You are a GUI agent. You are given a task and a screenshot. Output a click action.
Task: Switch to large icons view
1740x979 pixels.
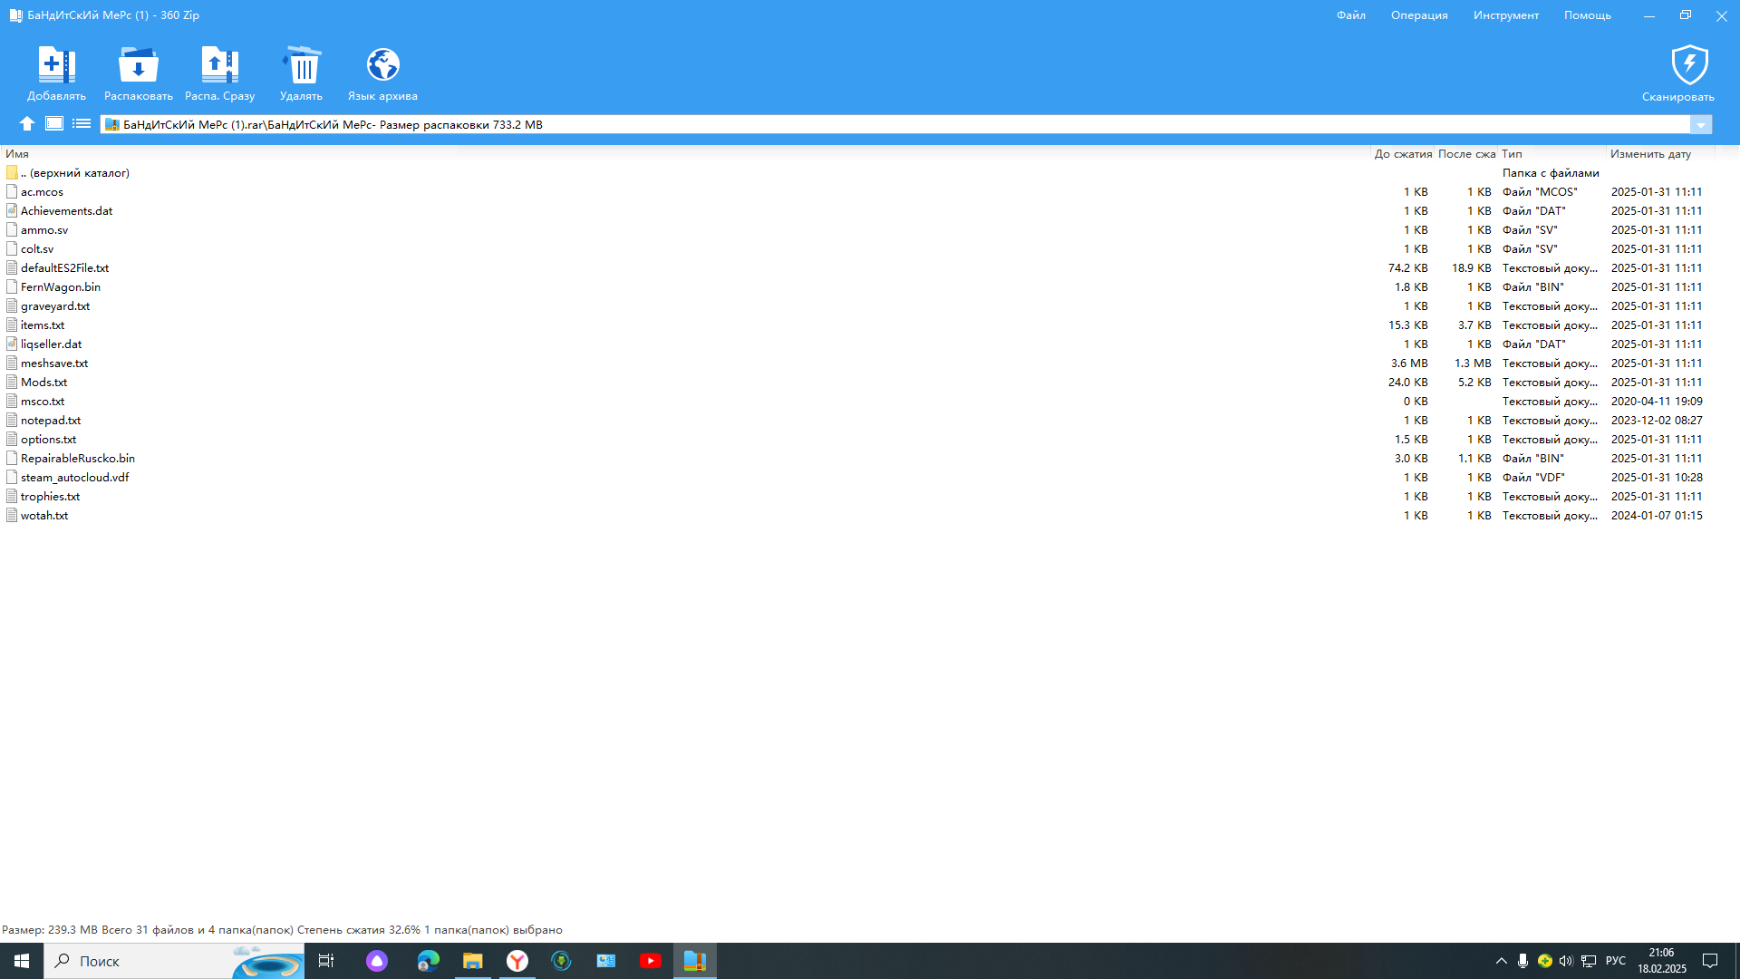tap(54, 124)
